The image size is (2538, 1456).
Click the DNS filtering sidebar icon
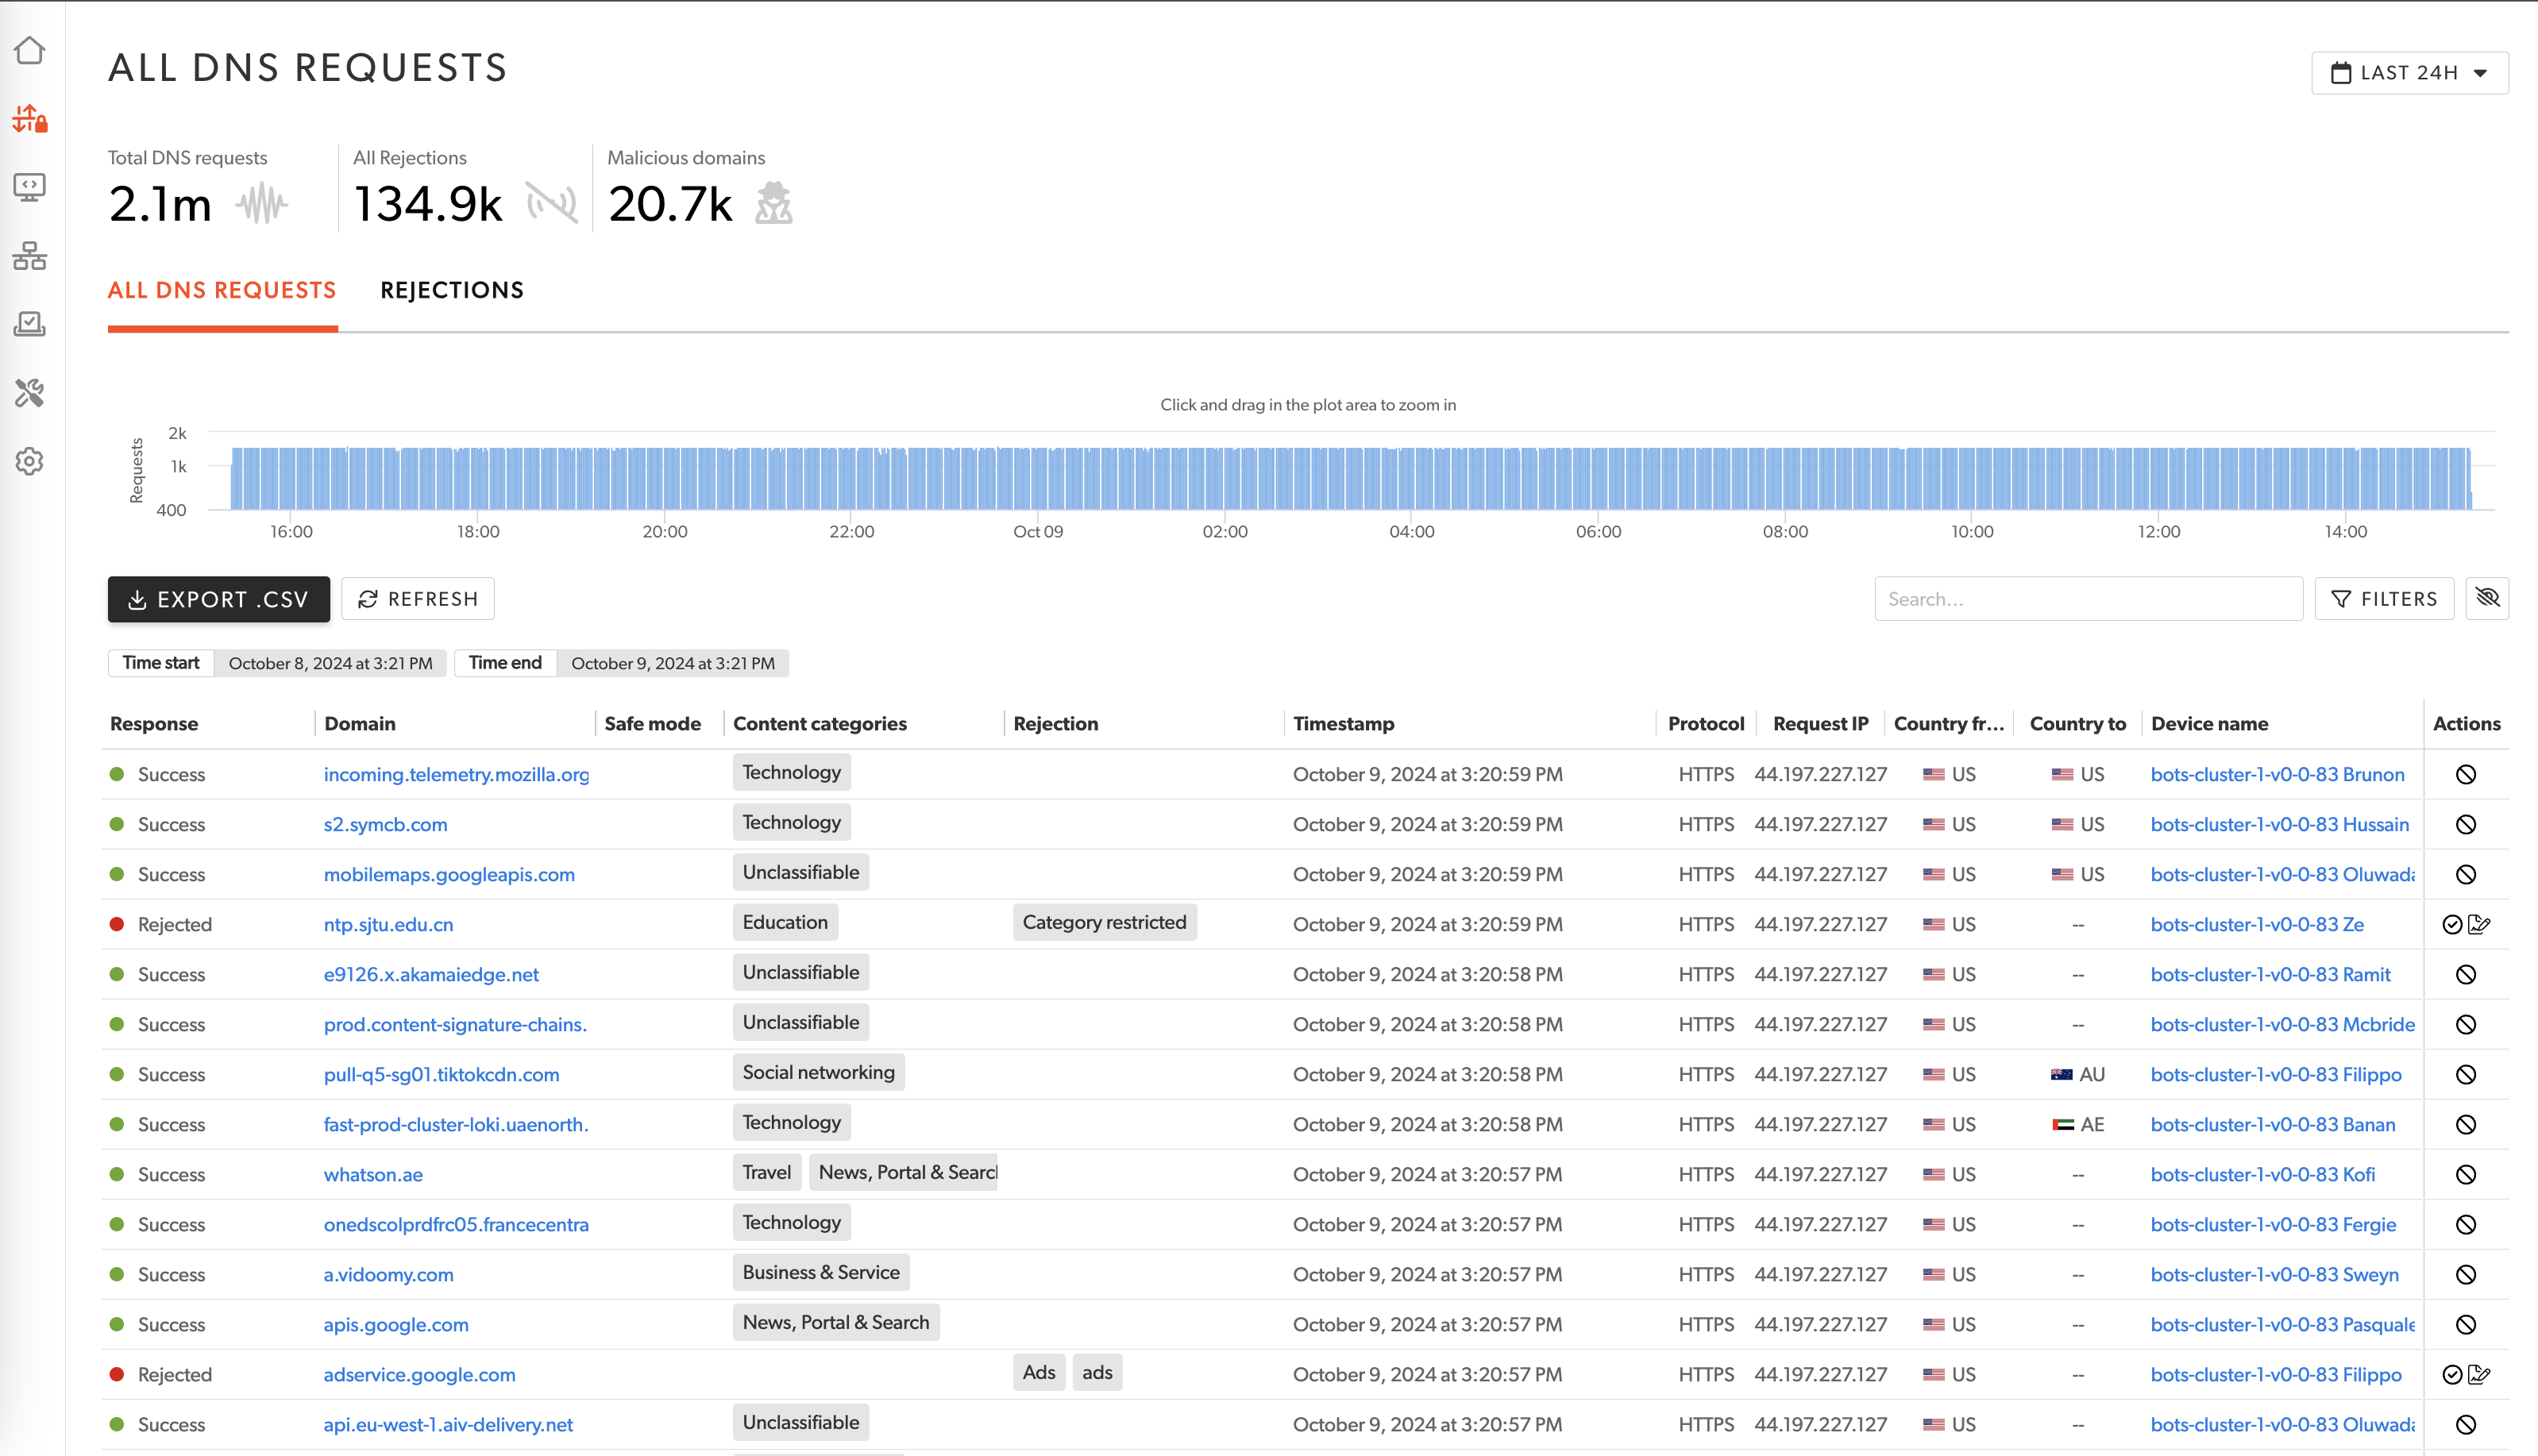click(30, 119)
